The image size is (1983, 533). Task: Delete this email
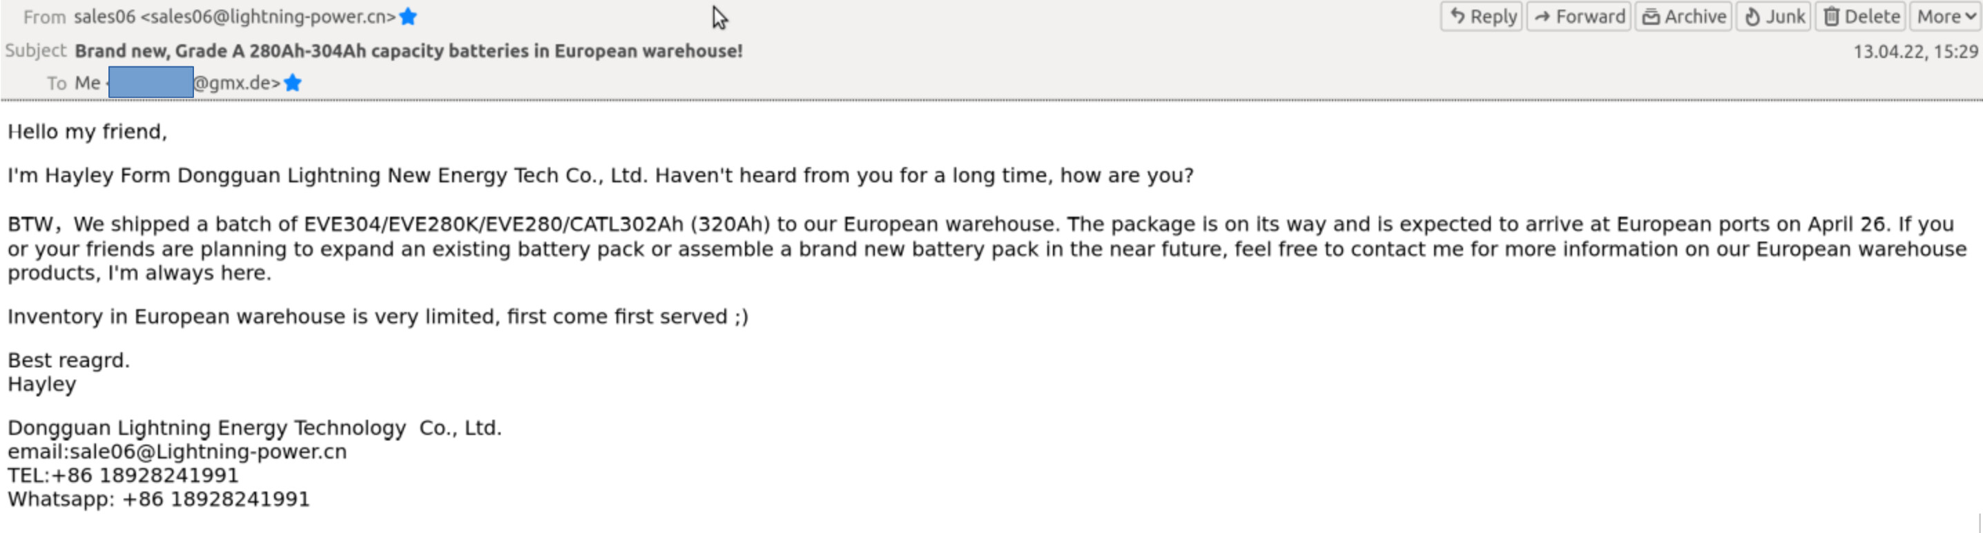click(1861, 16)
